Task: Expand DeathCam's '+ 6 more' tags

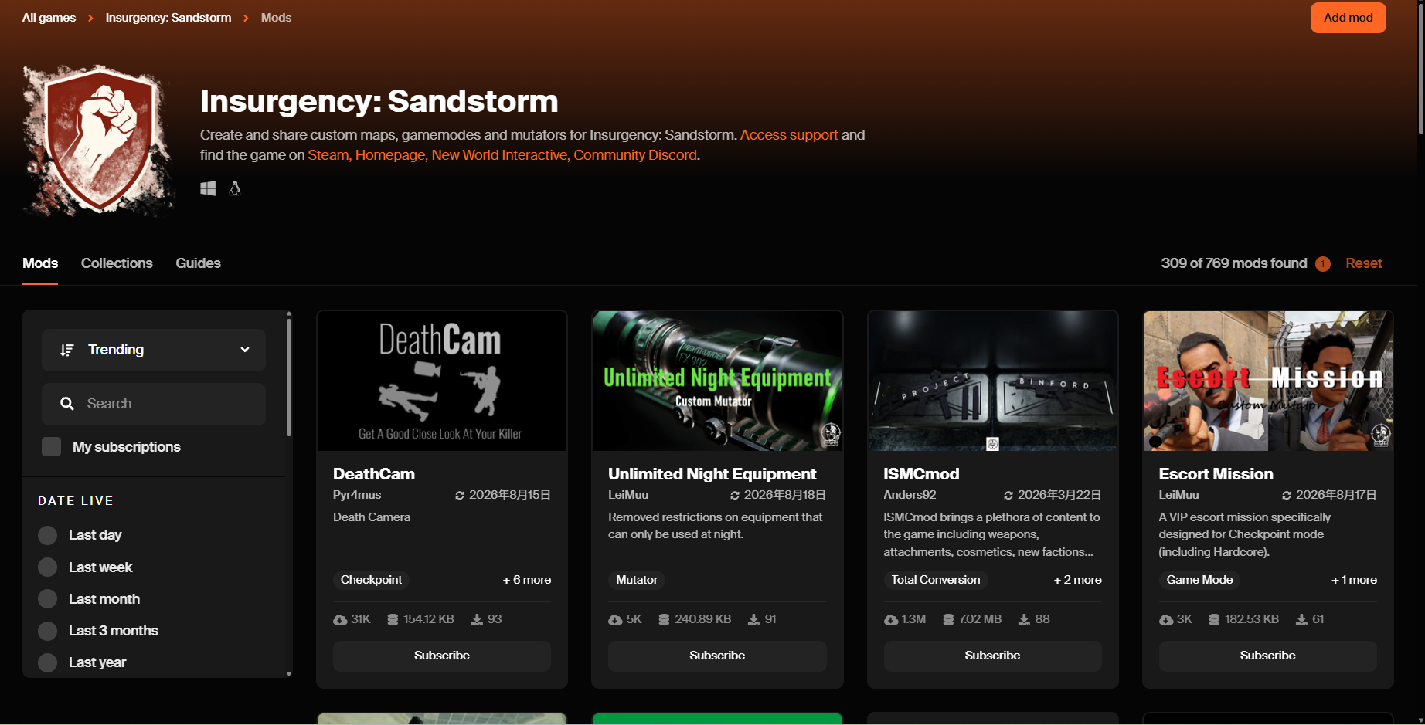Action: point(526,580)
